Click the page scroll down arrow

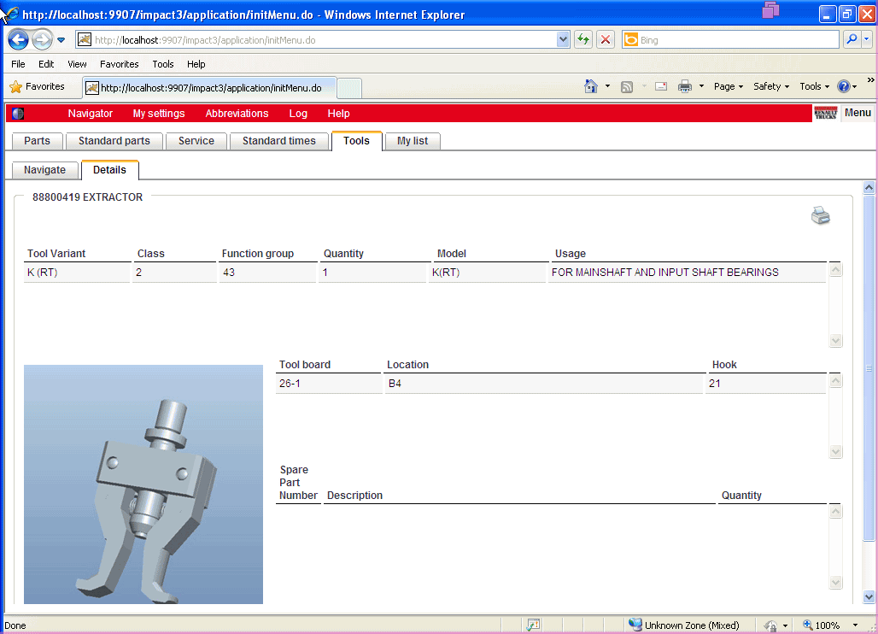coord(869,597)
